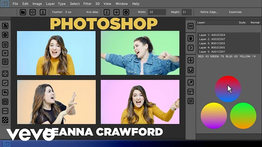The height and width of the screenshot is (147, 262).
Task: Pick the yellow-to-purple gradient circle
Action: 214,116
